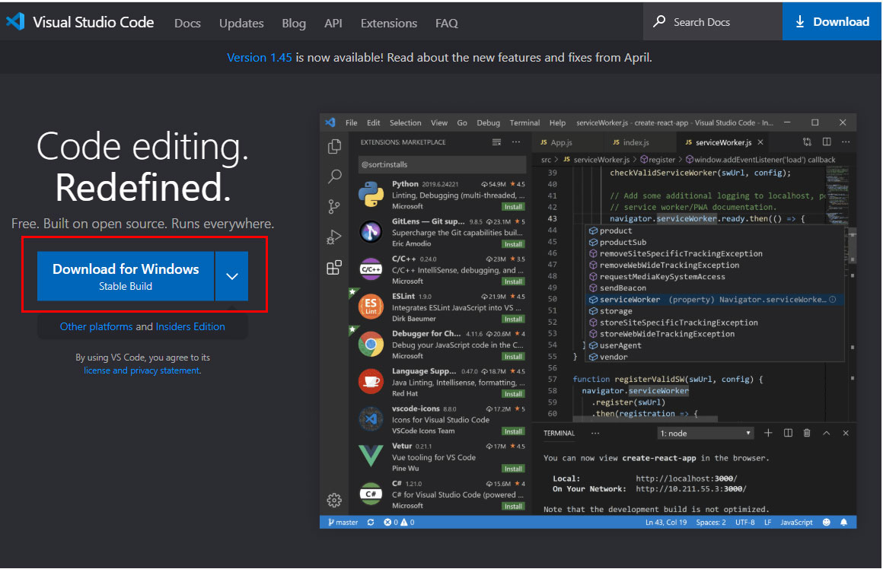
Task: Open the API nav item
Action: (x=333, y=23)
